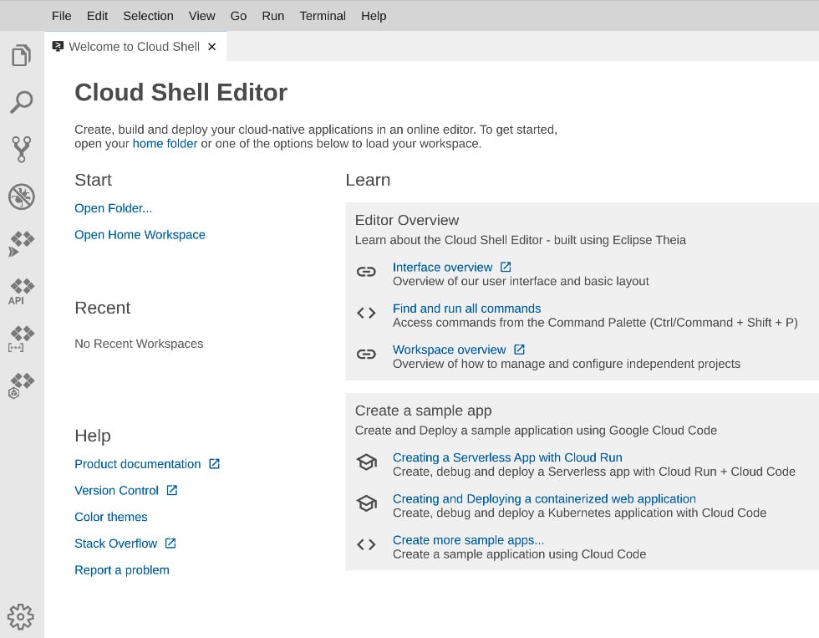Click external link icon after Stack Overflow
The height and width of the screenshot is (638, 819).
pyautogui.click(x=170, y=544)
